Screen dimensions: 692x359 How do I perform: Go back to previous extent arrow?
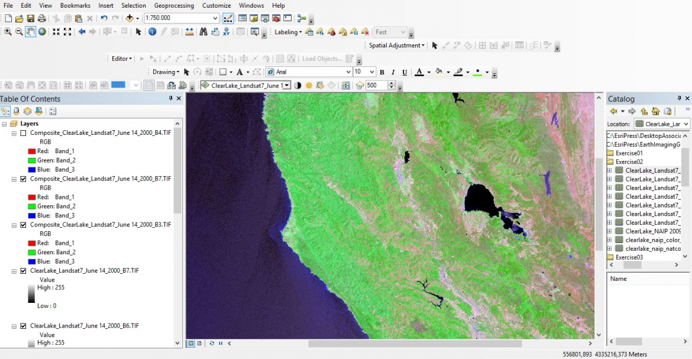pyautogui.click(x=82, y=32)
